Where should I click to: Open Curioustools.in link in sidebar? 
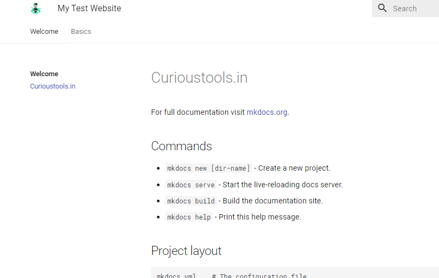tap(53, 86)
